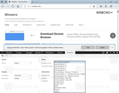Click the ad's round next arrow button

click(113, 36)
